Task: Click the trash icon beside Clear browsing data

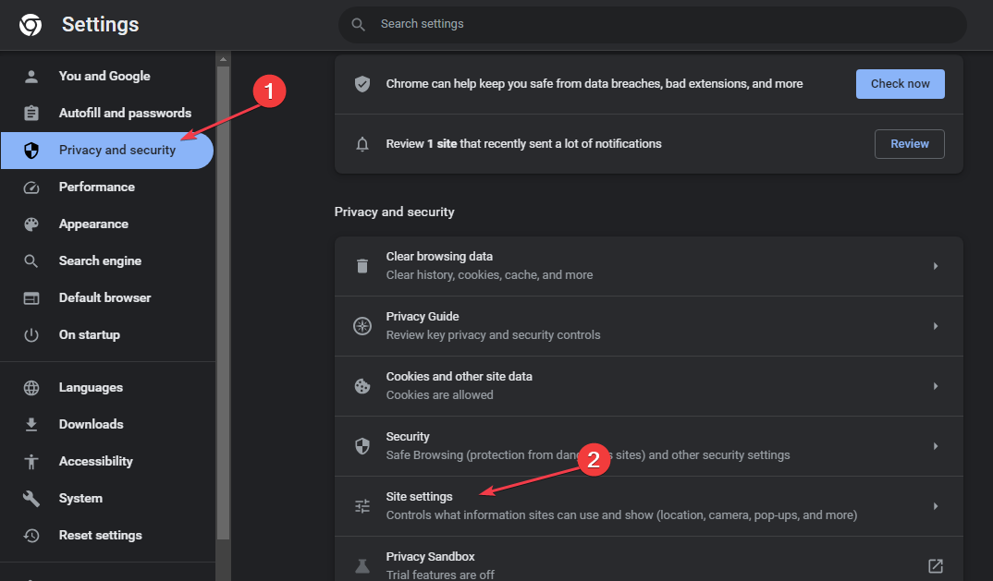Action: coord(362,266)
